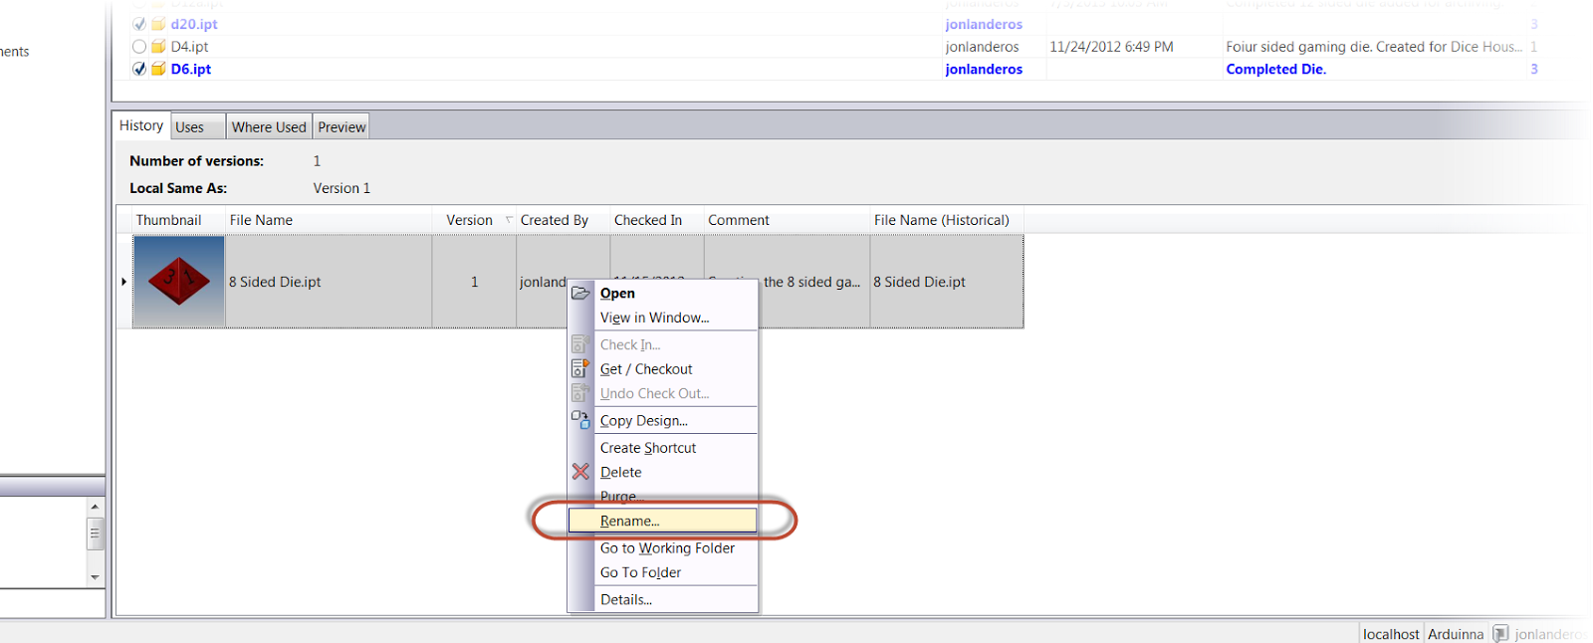Click localhost in the status bar

(1391, 634)
